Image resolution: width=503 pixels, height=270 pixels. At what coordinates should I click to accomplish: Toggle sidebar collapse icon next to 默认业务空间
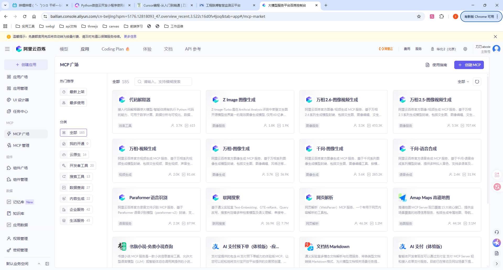click(x=47, y=264)
